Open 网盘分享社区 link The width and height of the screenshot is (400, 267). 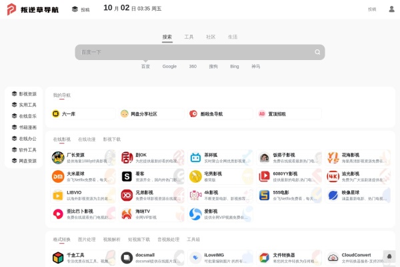click(x=151, y=113)
